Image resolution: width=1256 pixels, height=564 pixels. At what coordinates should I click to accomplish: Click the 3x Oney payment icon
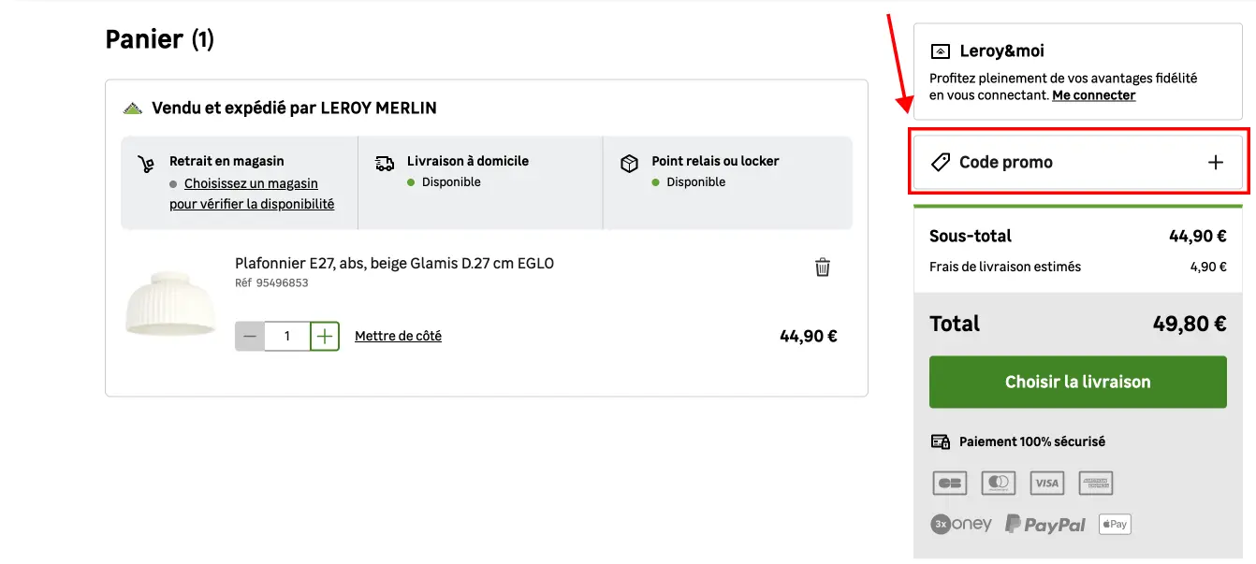[x=961, y=524]
